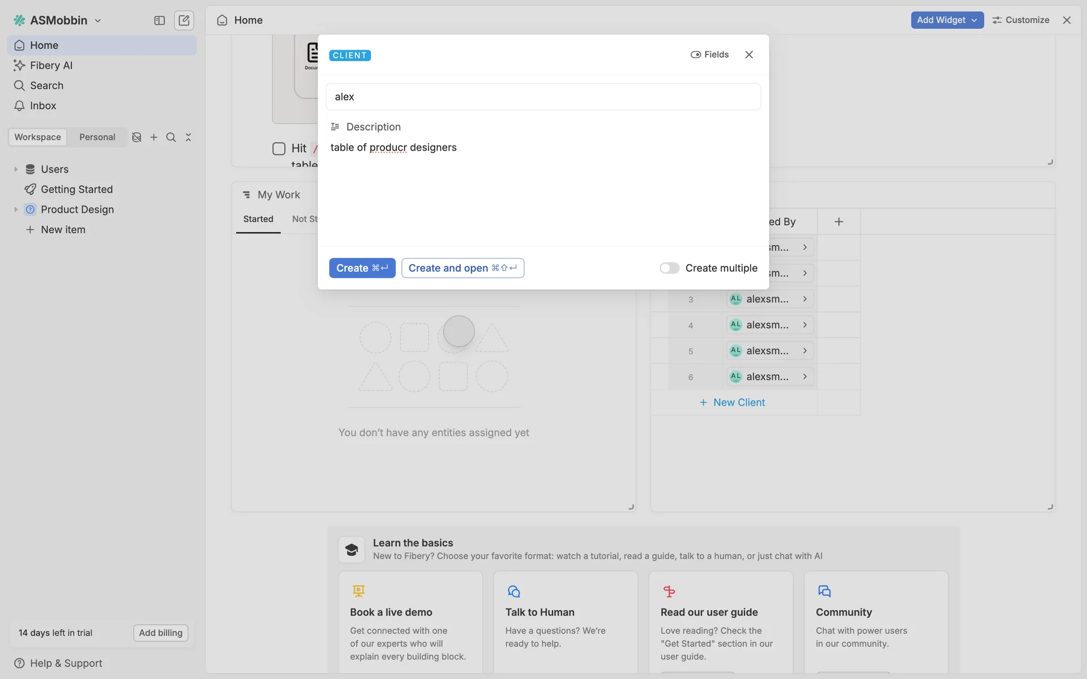1087x679 pixels.
Task: Click the plus icon beside Personal tab
Action: point(153,137)
